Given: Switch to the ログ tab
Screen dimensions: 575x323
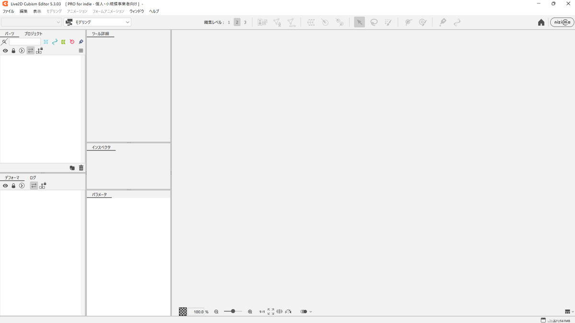Looking at the screenshot, I should pos(33,178).
